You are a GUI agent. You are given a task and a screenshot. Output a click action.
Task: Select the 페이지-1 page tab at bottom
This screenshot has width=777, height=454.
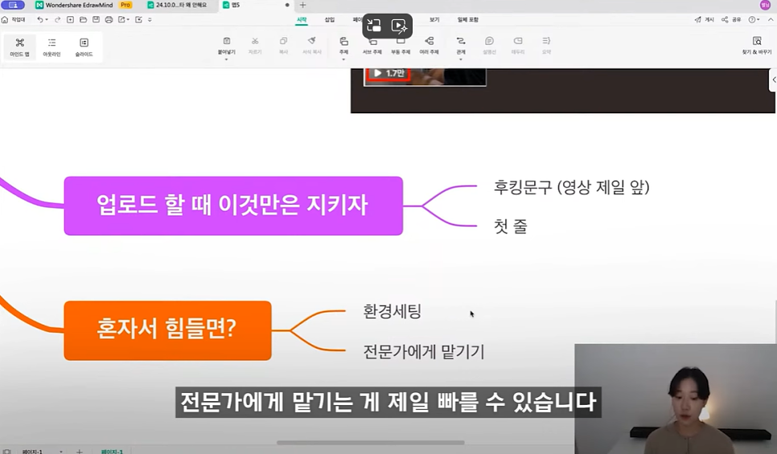click(112, 451)
